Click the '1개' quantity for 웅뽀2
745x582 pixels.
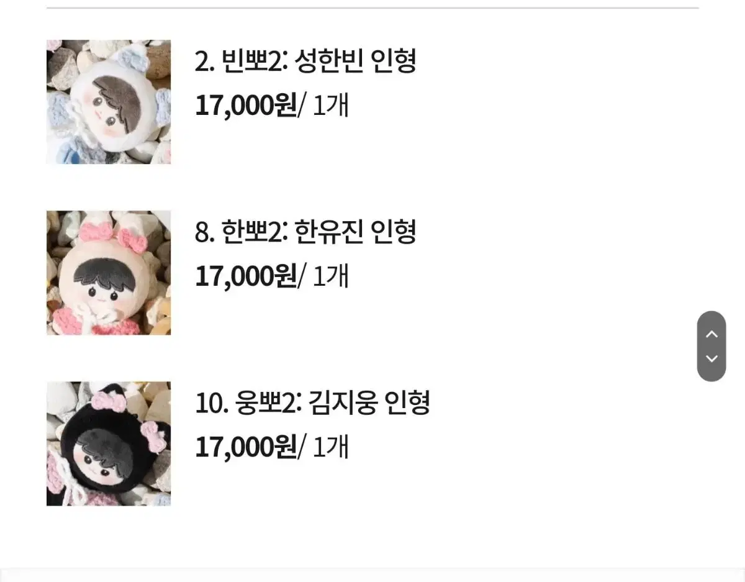[330, 447]
